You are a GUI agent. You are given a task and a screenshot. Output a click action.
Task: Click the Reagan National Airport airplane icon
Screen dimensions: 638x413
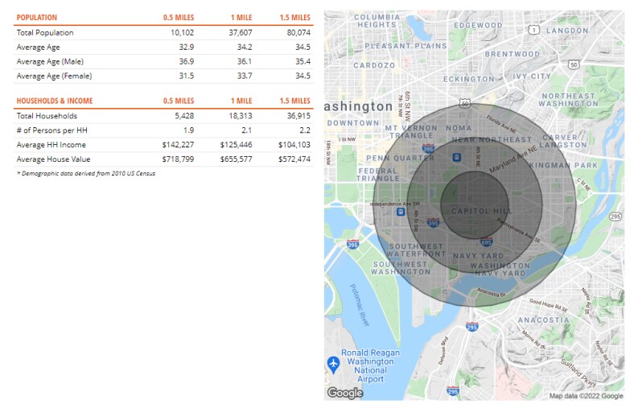333,365
